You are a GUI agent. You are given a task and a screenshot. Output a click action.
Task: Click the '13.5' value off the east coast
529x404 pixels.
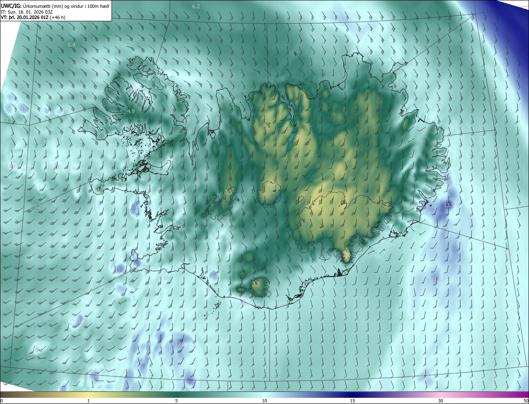449,205
